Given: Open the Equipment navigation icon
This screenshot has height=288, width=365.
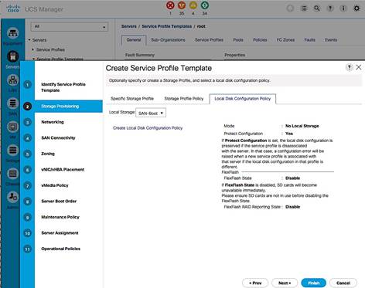Looking at the screenshot, I should (12, 33).
